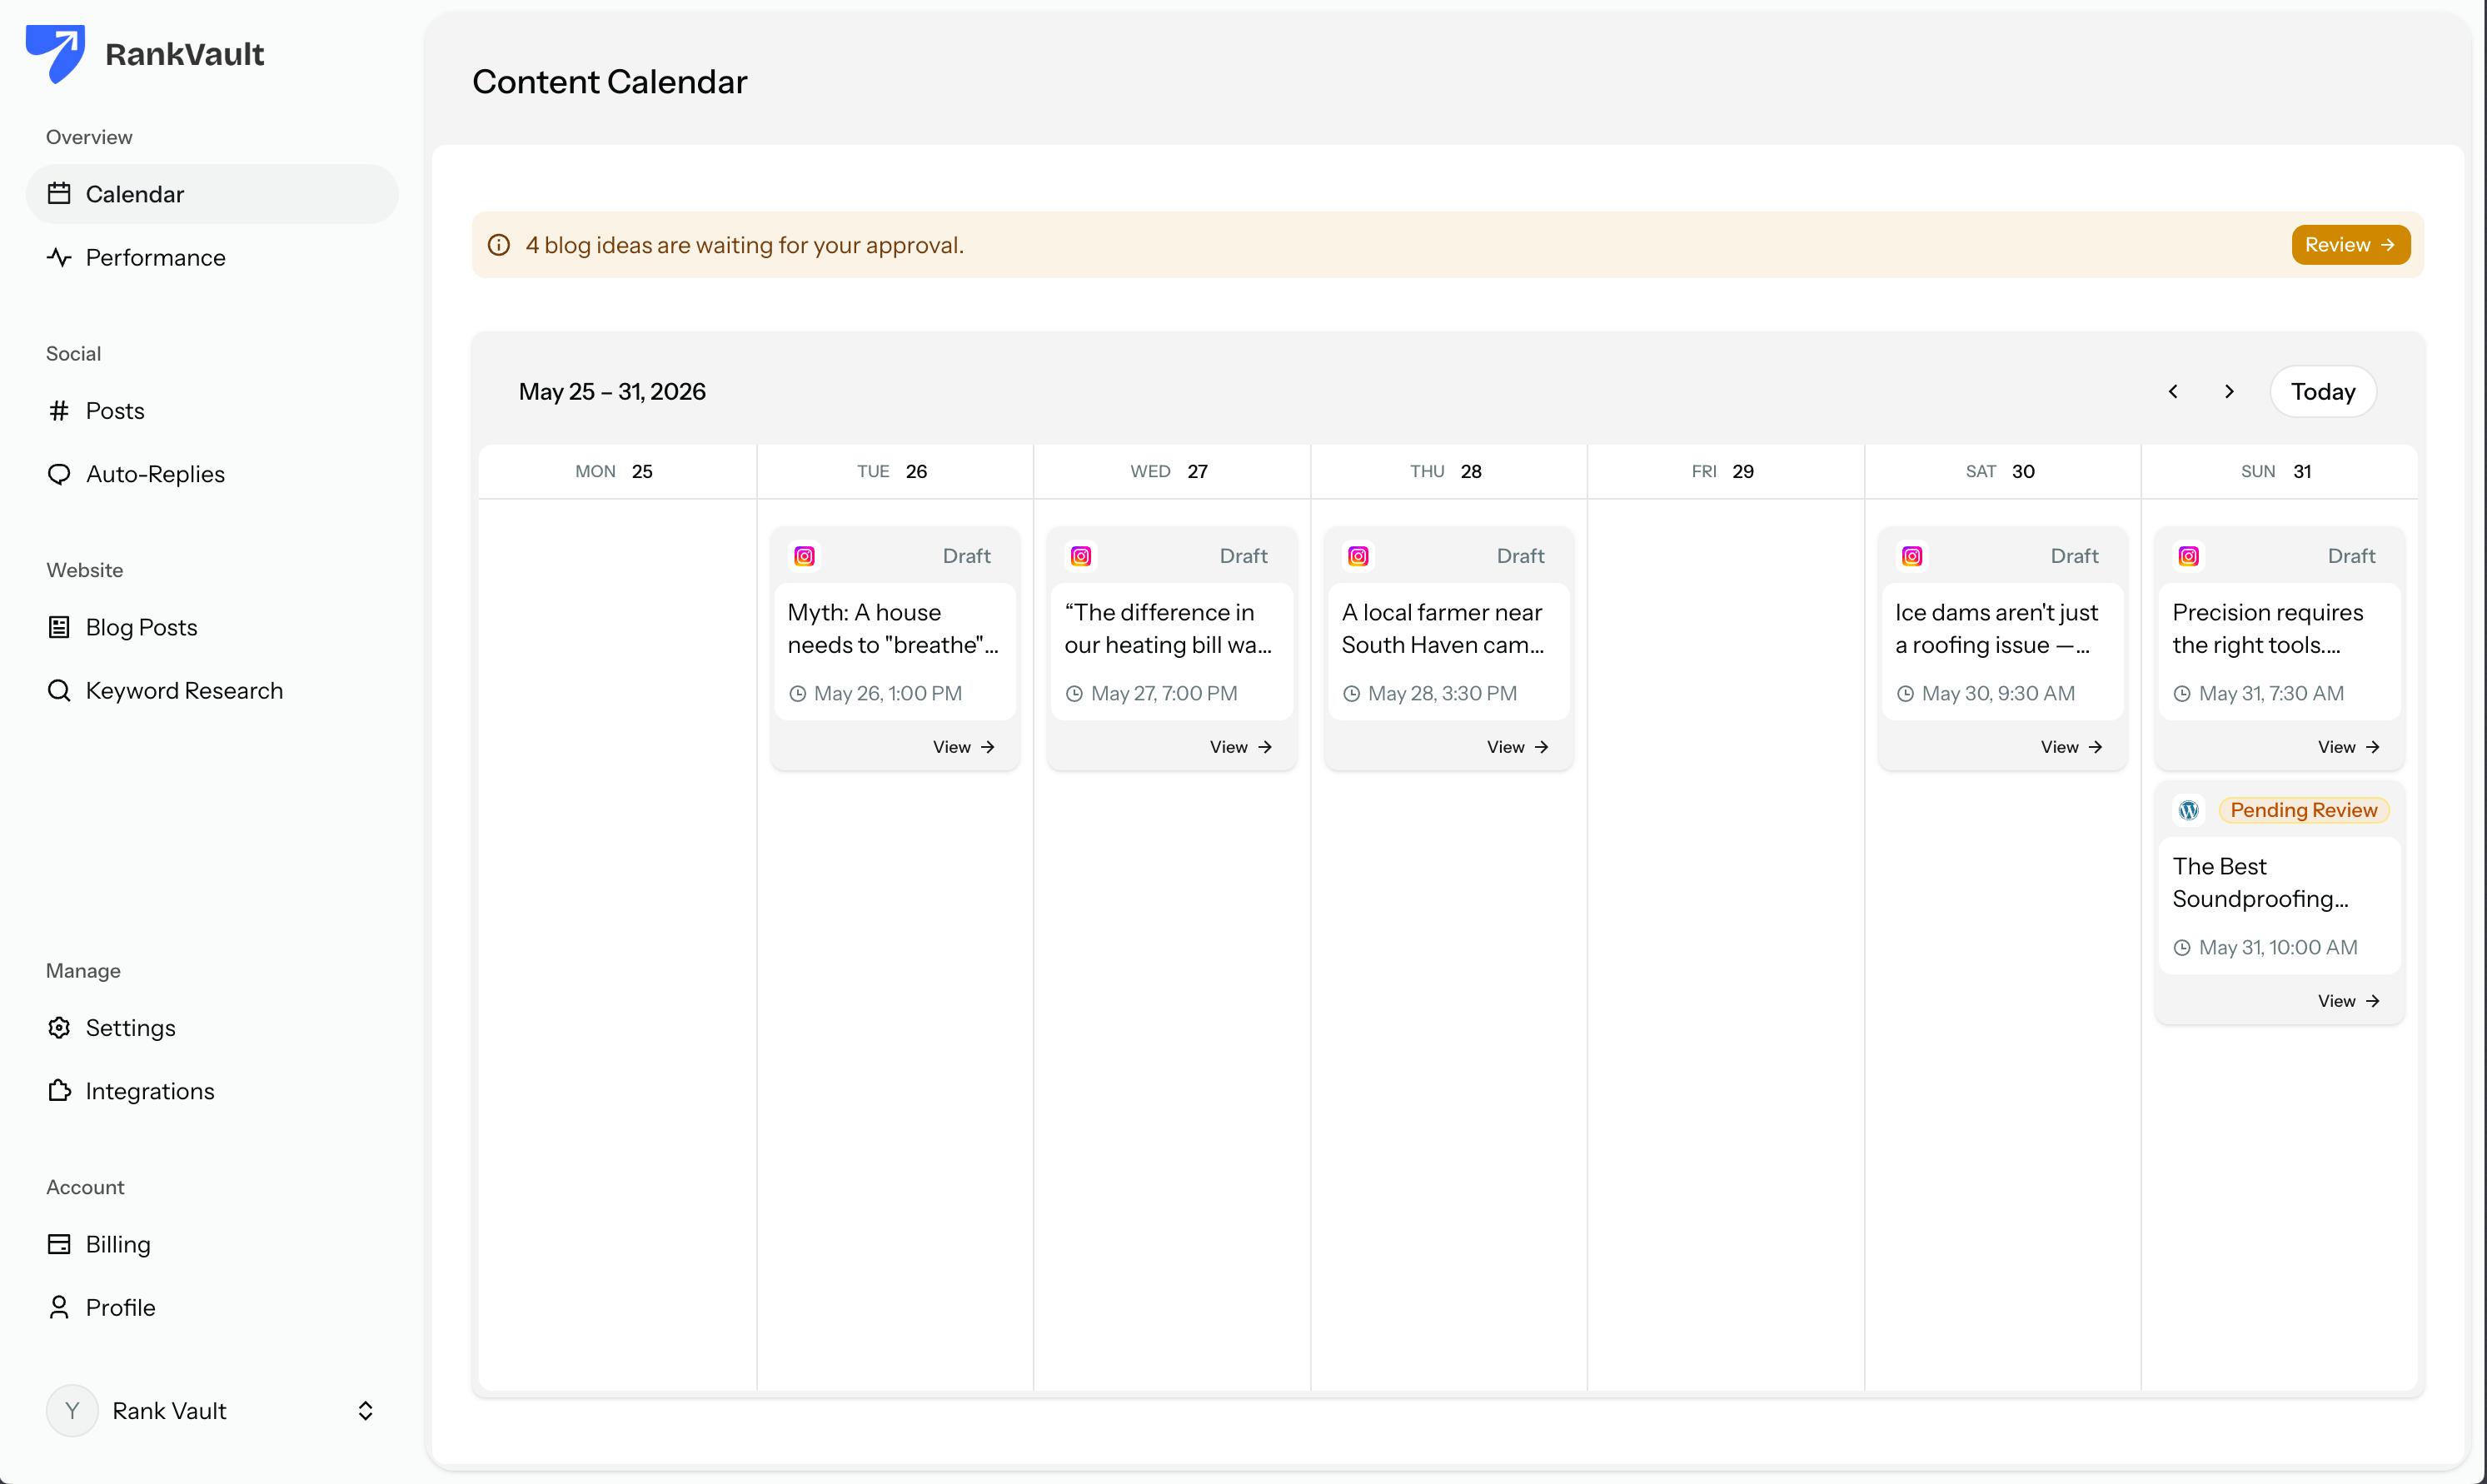Click the Review button in the approval banner
This screenshot has width=2487, height=1484.
2350,245
